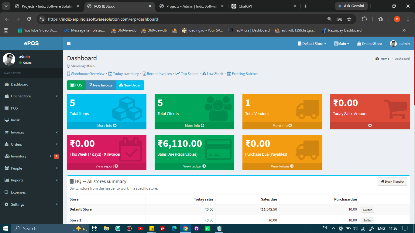Open More info on Total Items card
This screenshot has height=233, width=415.
pyautogui.click(x=107, y=126)
